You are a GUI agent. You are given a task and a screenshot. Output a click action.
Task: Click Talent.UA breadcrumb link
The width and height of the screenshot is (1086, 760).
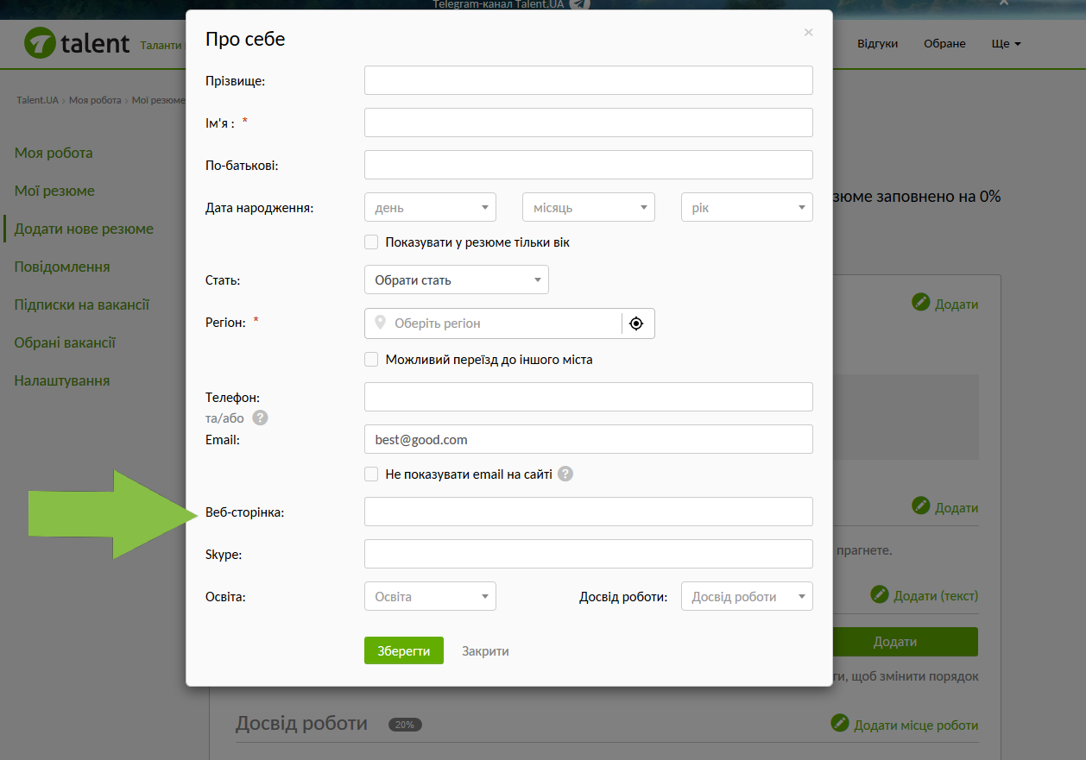point(38,100)
